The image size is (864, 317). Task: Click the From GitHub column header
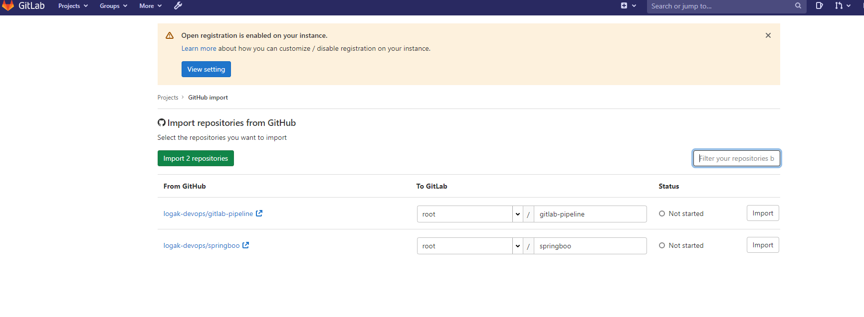185,186
